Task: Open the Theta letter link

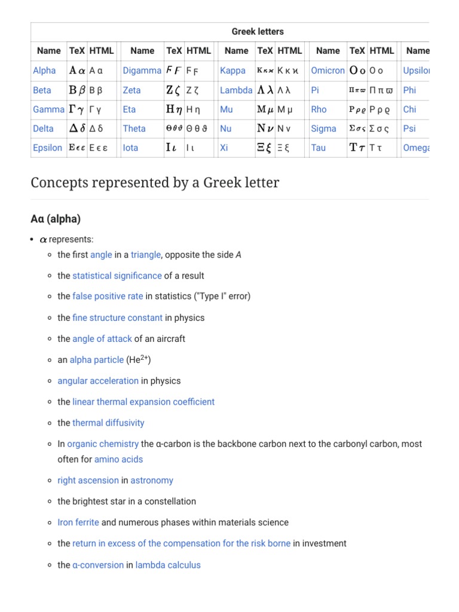Action: click(x=134, y=128)
